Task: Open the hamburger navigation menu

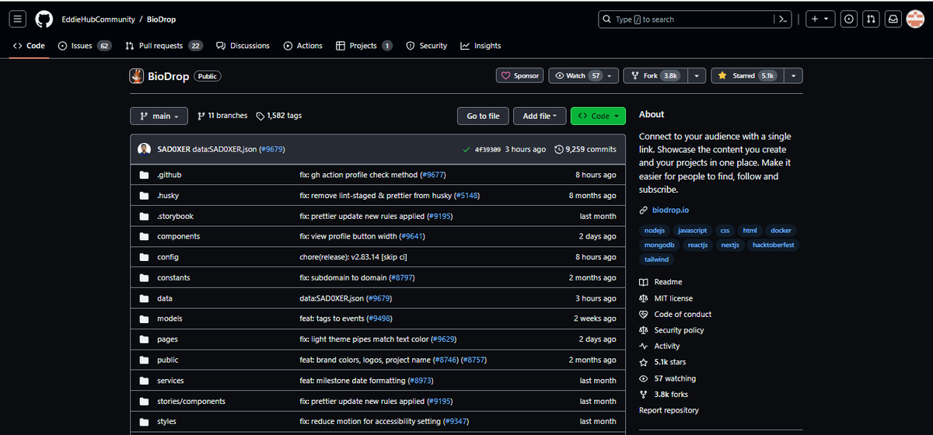Action: click(19, 19)
